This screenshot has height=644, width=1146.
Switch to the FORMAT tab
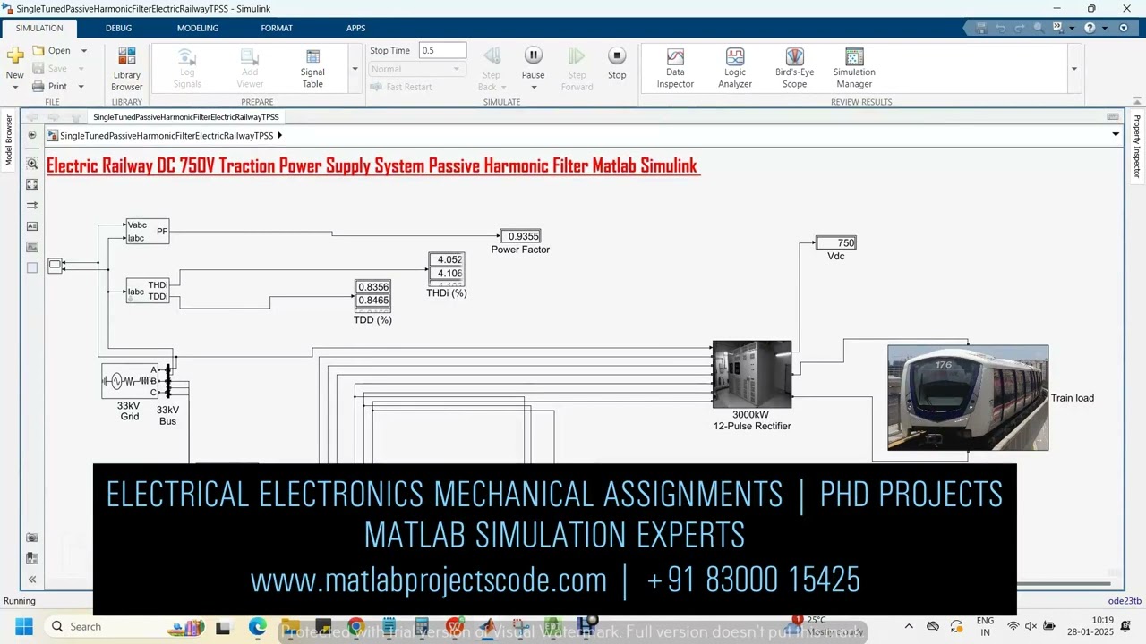point(277,28)
